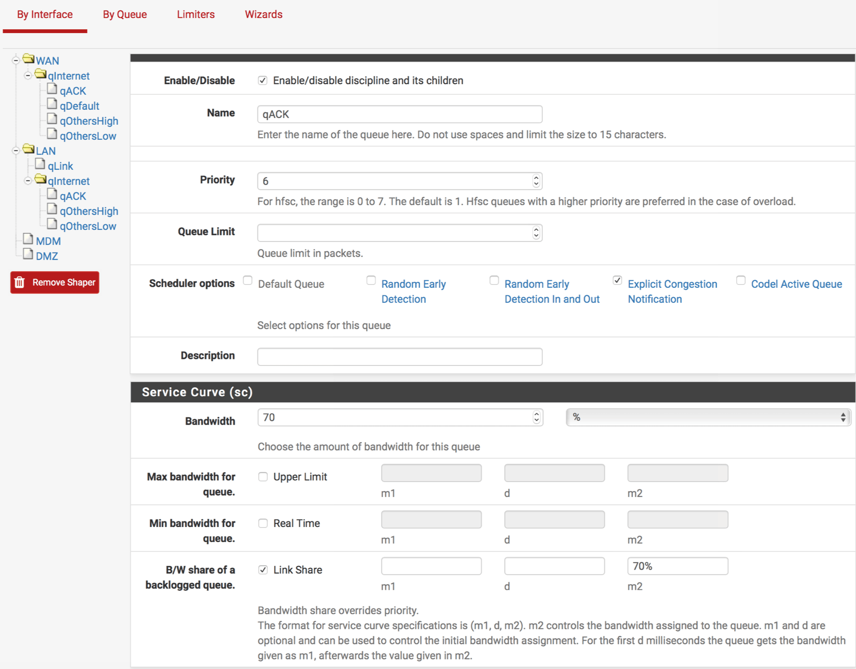
Task: Click trash icon on Remove Shaper button
Action: coord(20,283)
